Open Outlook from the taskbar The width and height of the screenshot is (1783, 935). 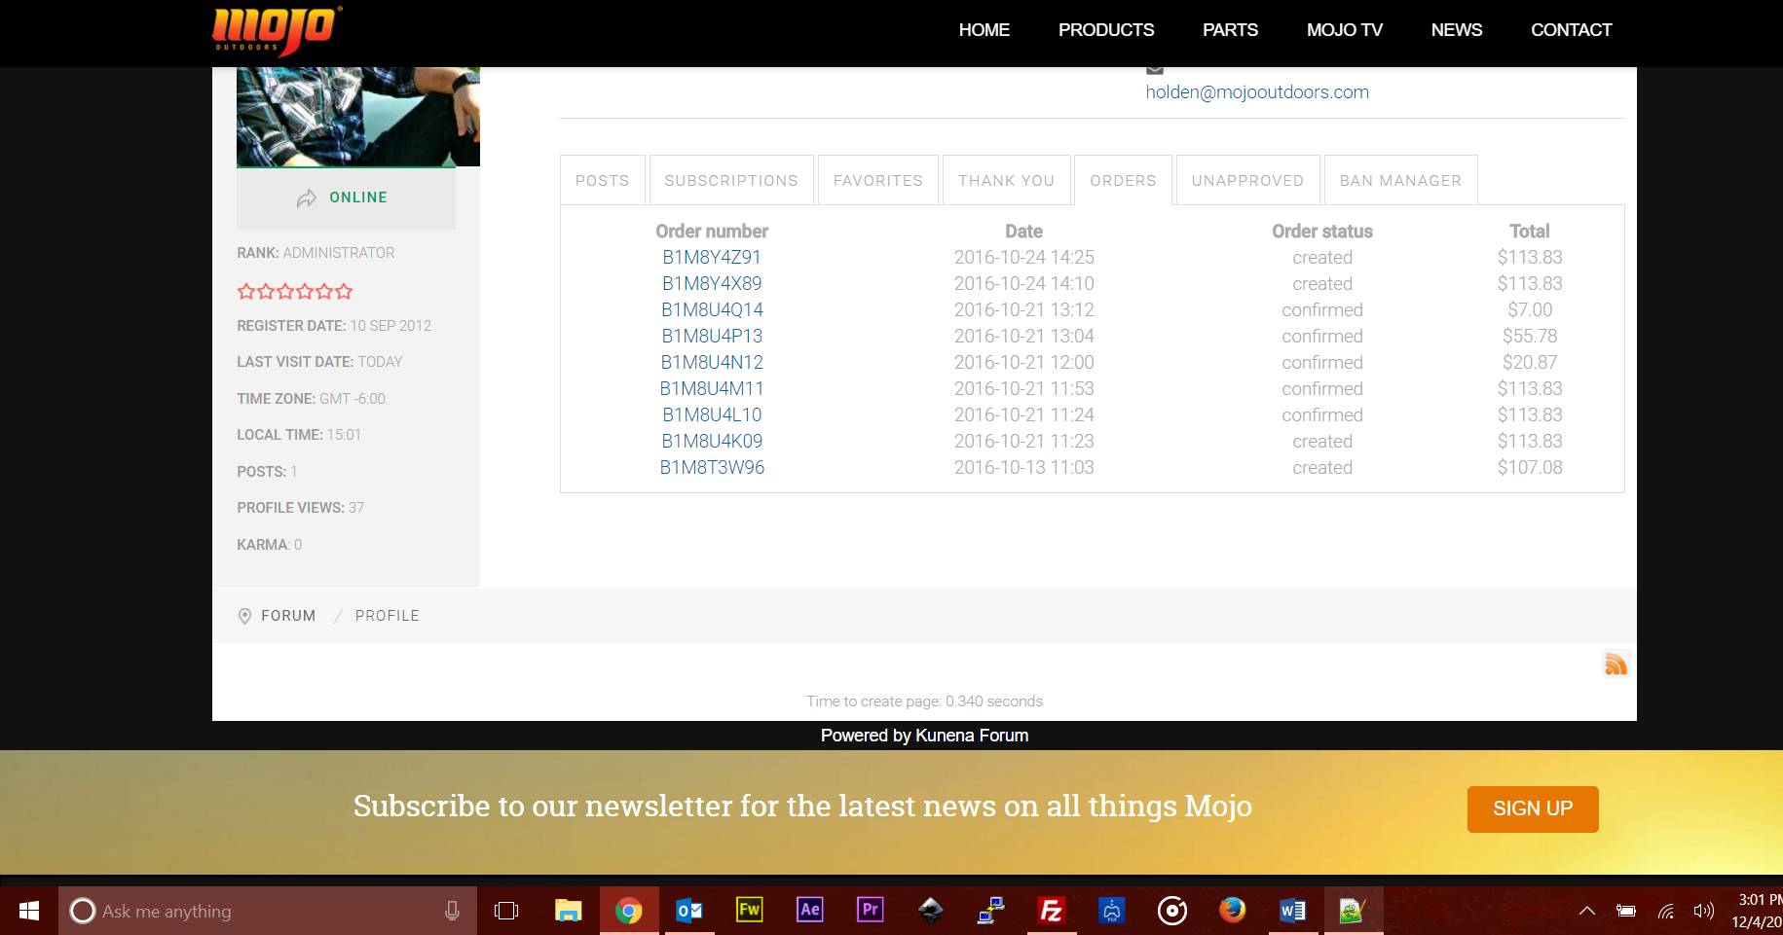tap(689, 911)
